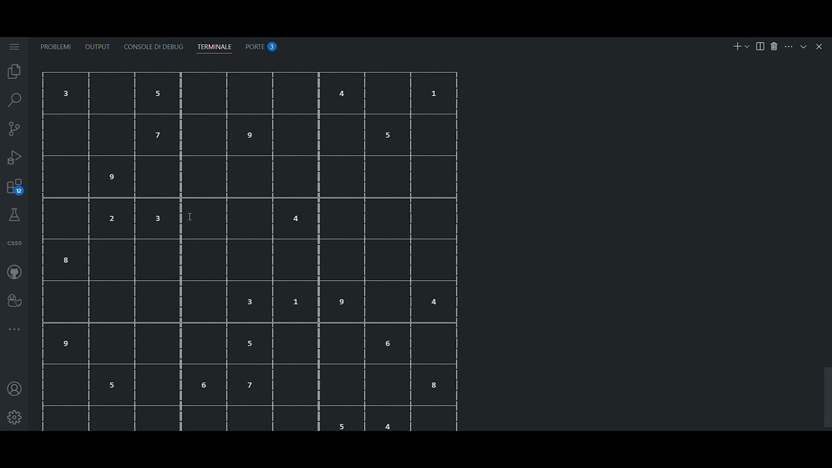This screenshot has height=468, width=832.
Task: Show additional views ellipsis in activity bar
Action: (x=14, y=330)
